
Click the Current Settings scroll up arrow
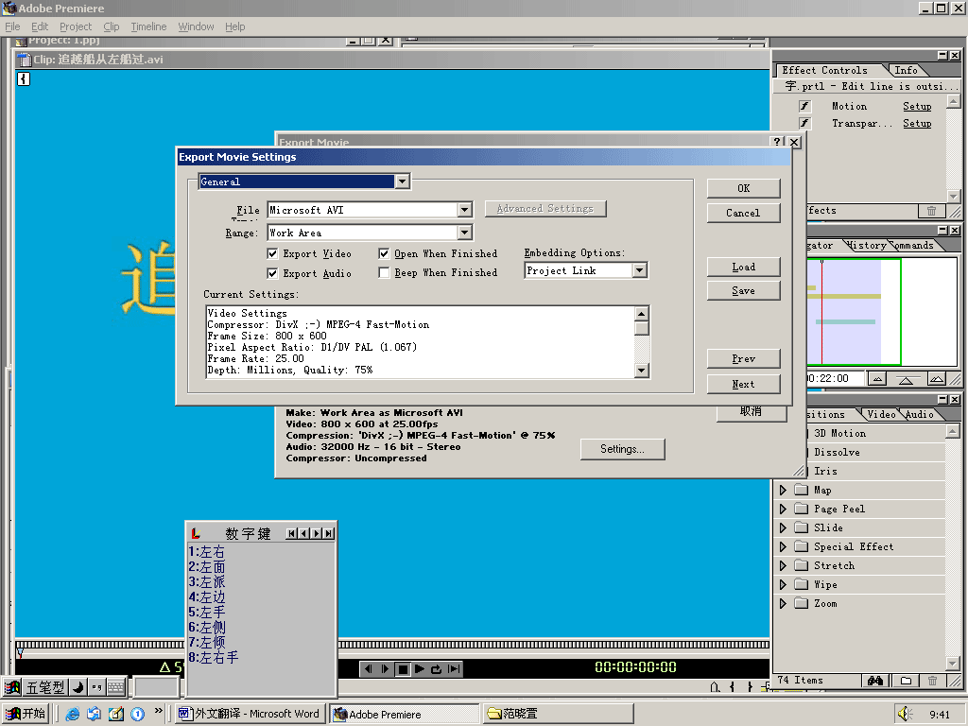click(642, 313)
